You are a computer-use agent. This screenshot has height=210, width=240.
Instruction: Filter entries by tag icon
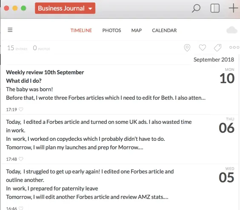[x=217, y=48]
